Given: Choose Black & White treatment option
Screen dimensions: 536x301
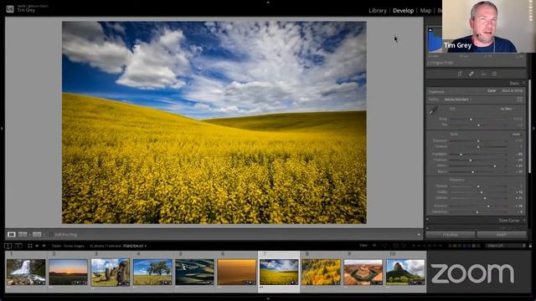Looking at the screenshot, I should click(x=513, y=91).
